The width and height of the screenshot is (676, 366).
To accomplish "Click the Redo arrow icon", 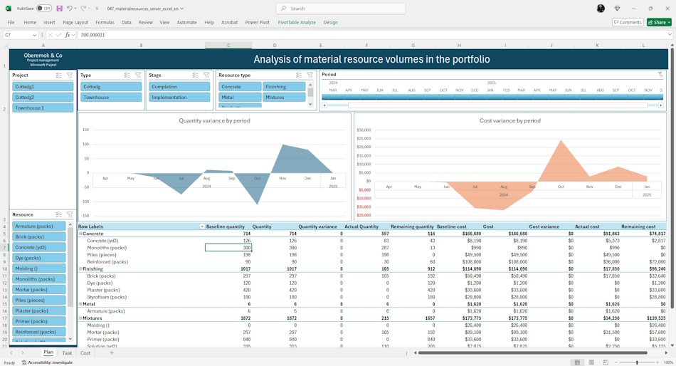I will tap(83, 9).
